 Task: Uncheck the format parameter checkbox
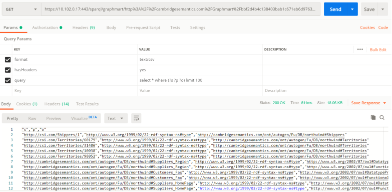point(8,59)
